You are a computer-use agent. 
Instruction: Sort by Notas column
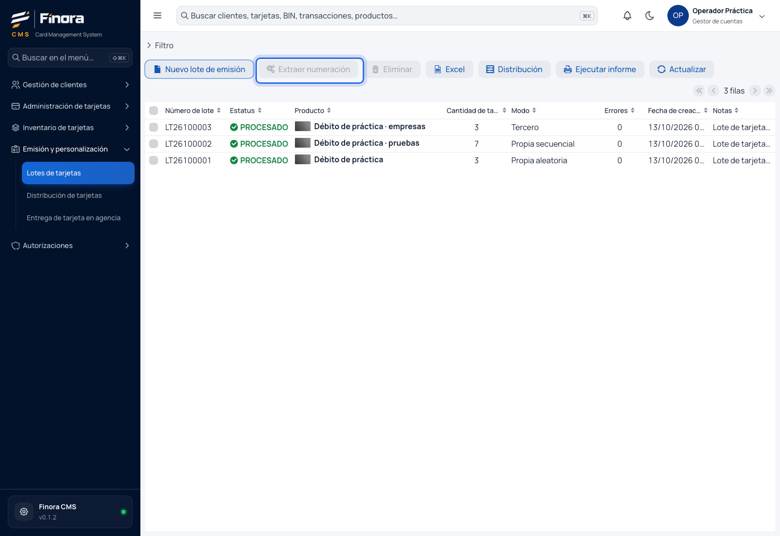coord(725,111)
